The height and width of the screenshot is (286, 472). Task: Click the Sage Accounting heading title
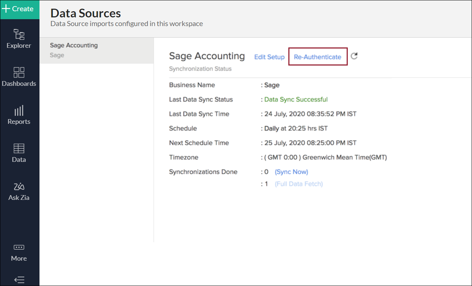coord(207,56)
